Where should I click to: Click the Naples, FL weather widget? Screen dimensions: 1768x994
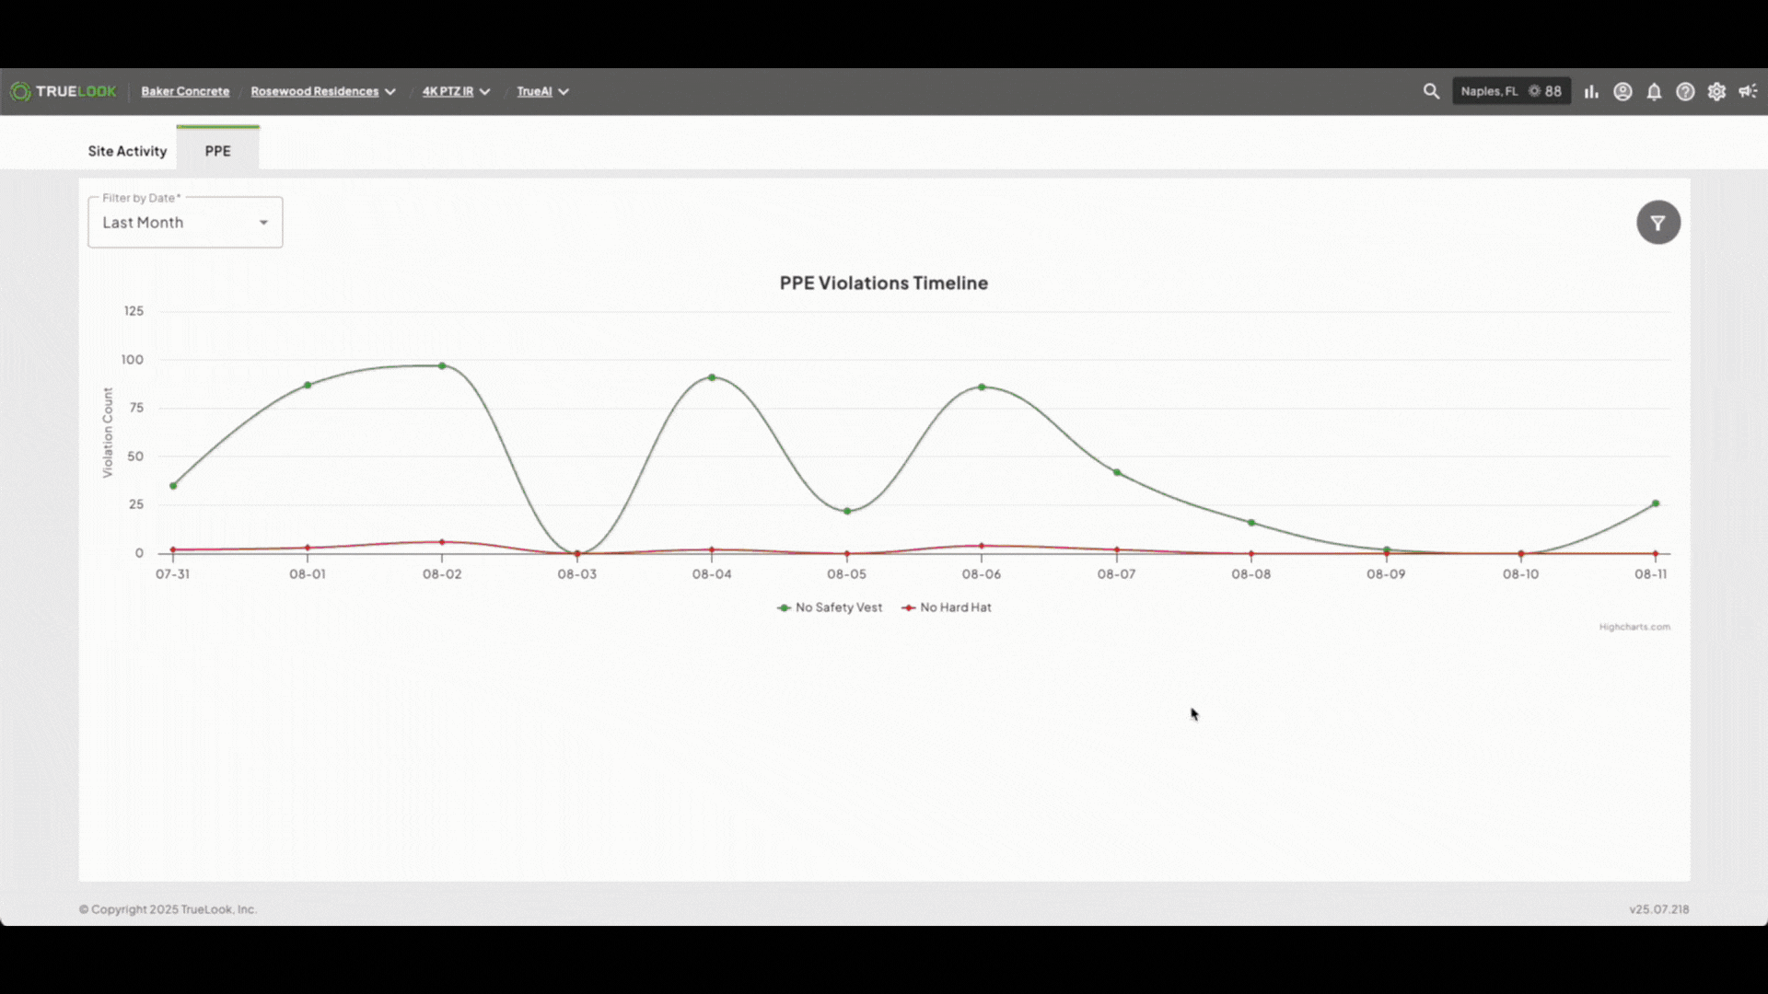1511,91
